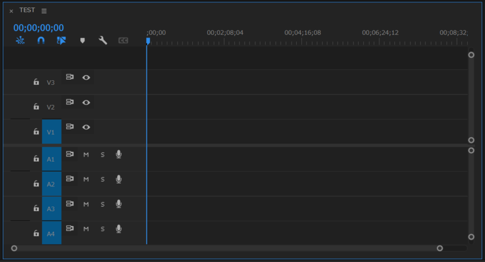
Task: Click the Captions CC icon
Action: coord(123,40)
